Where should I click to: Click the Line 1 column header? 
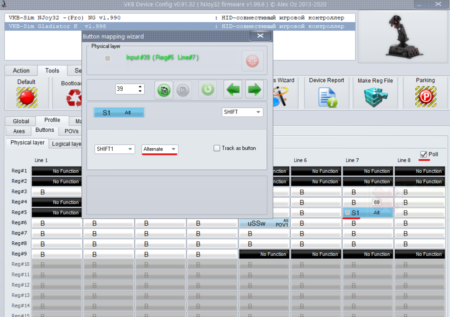point(41,160)
